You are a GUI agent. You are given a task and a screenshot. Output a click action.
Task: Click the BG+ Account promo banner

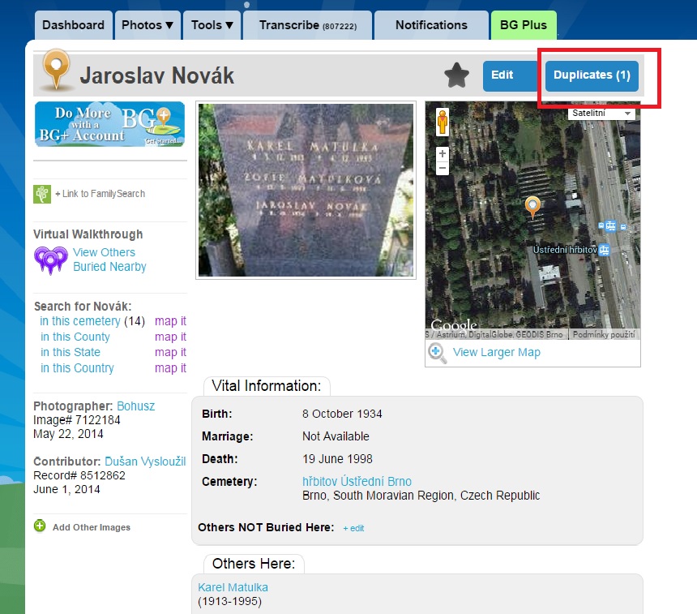tap(109, 124)
